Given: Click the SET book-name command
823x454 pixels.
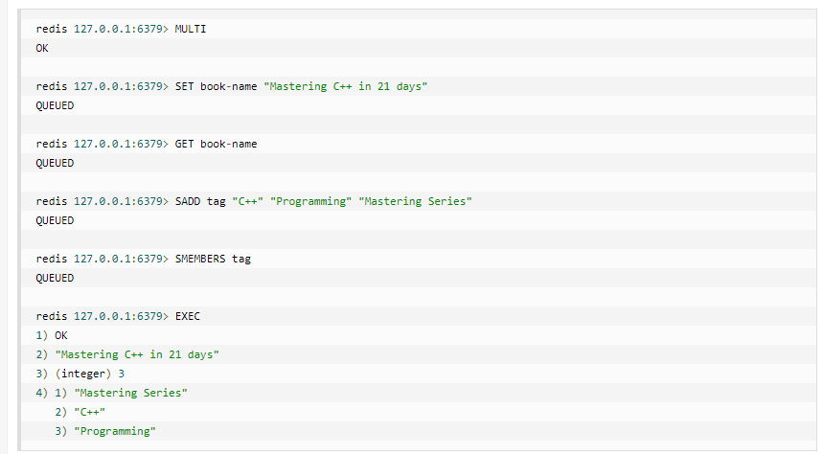Looking at the screenshot, I should tap(216, 86).
